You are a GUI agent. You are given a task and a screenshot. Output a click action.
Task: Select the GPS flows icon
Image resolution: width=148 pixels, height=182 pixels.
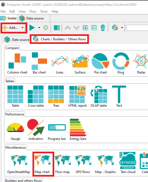point(83,161)
